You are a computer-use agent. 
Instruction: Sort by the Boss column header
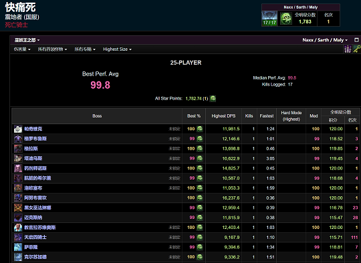97,116
